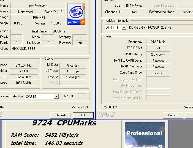Click the CAS# Latency value '2.5 clocks'
The height and width of the screenshot is (148, 193).
click(x=158, y=54)
